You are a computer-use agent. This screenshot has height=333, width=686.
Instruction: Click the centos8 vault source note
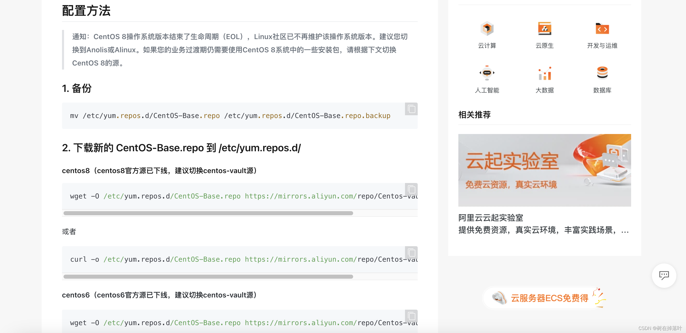(160, 171)
